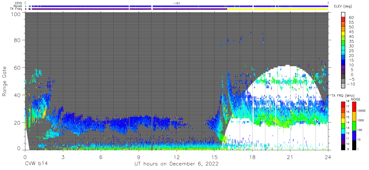Click the 35 label on ELEV legend
Screen dimensions: 369x170
[x=351, y=41]
